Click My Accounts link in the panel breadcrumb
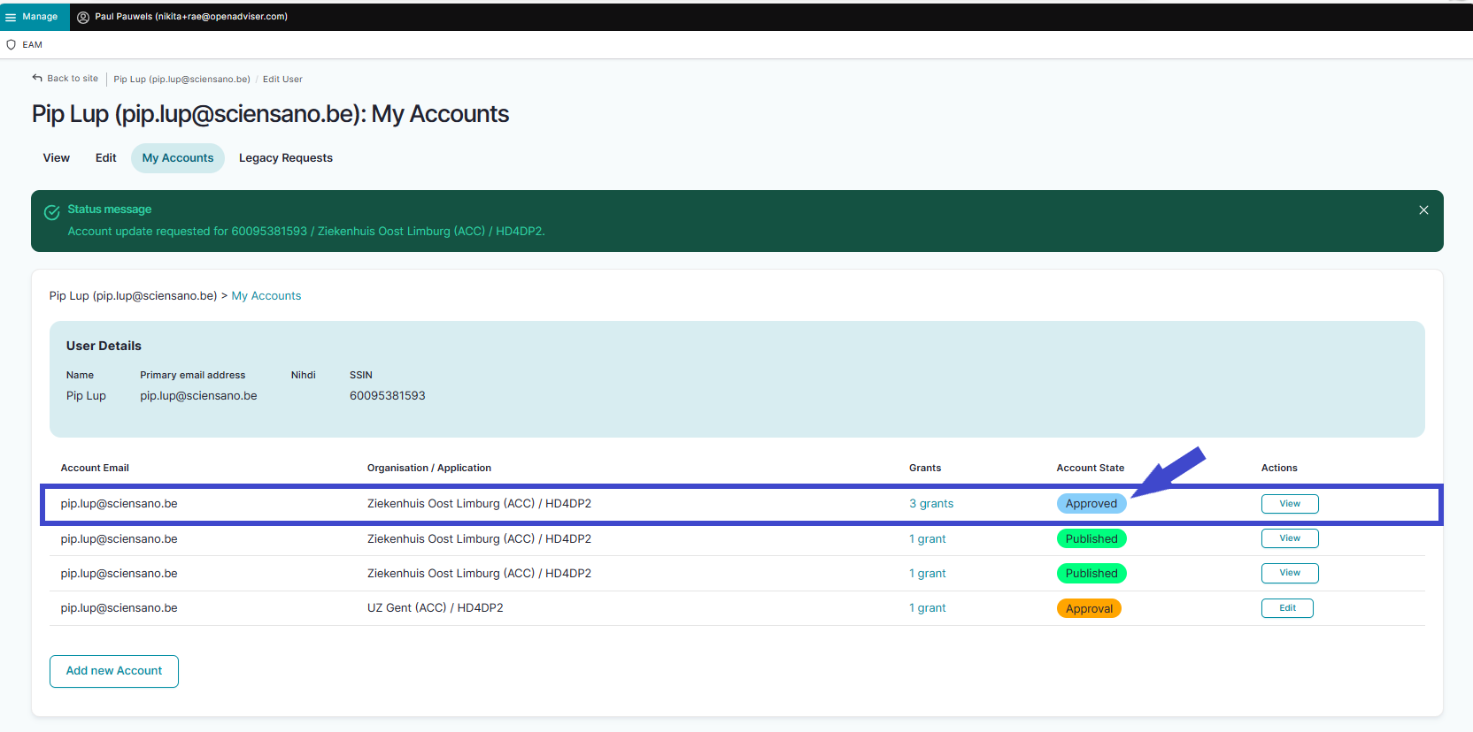Viewport: 1473px width, 732px height. click(266, 296)
